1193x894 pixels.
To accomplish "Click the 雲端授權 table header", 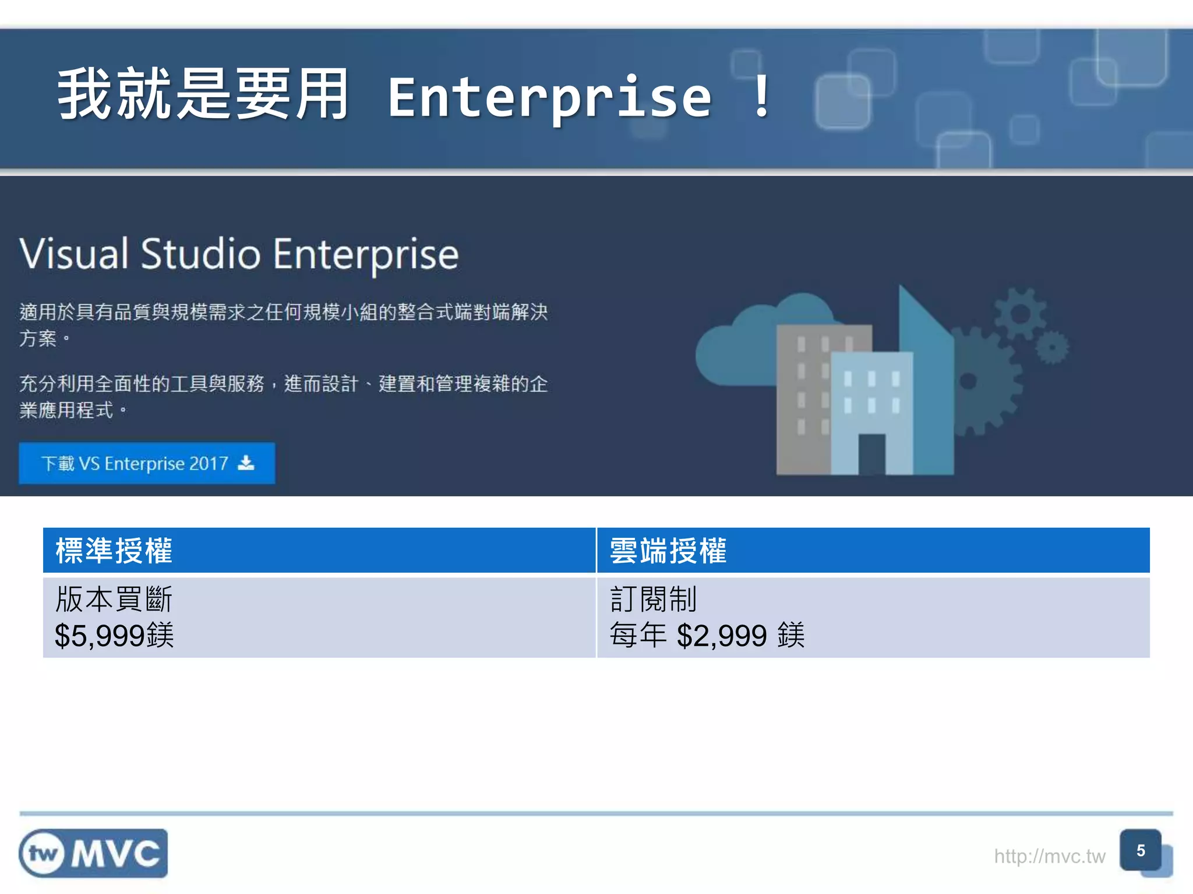I will [x=874, y=551].
